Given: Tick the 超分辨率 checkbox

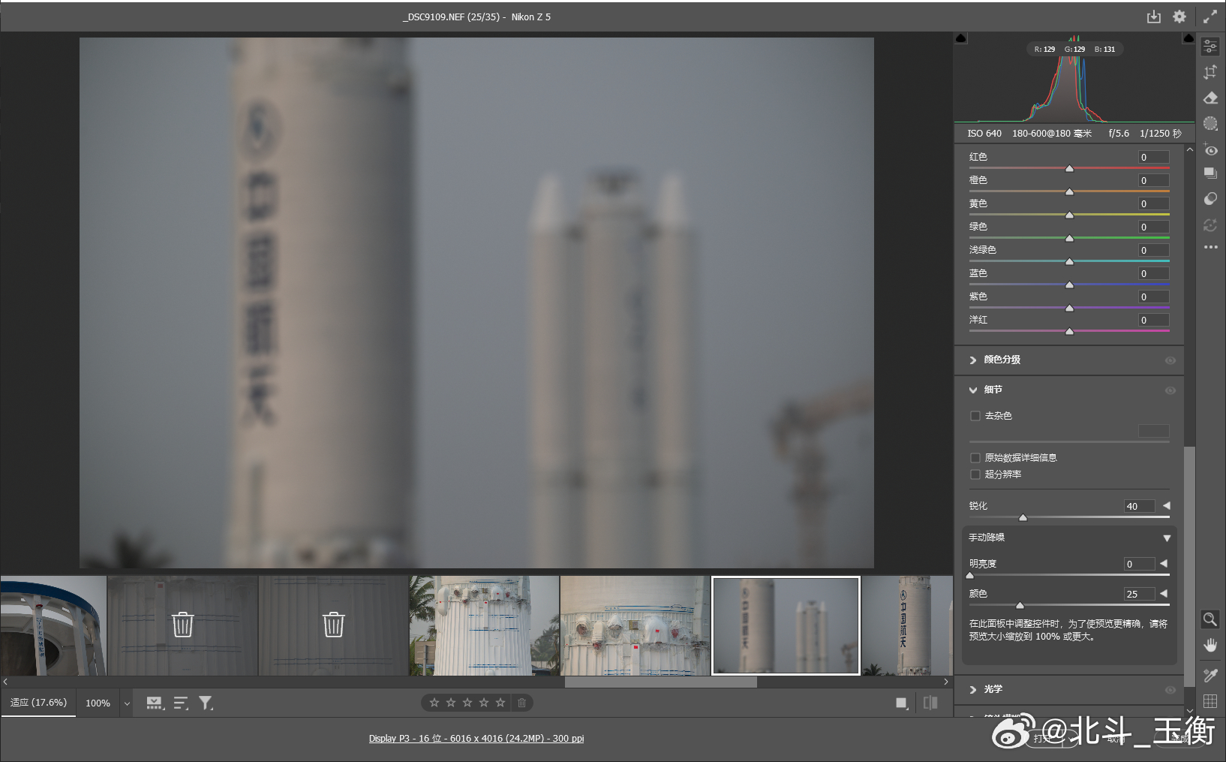Looking at the screenshot, I should pyautogui.click(x=975, y=474).
